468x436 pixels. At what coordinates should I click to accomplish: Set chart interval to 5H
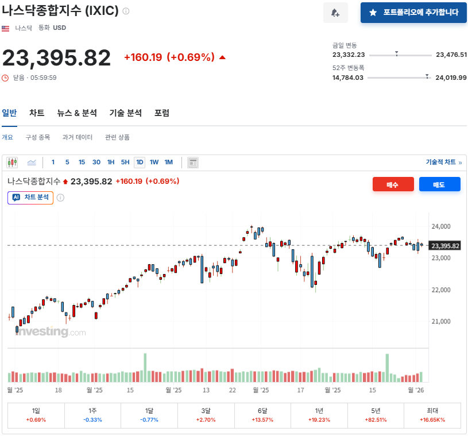(x=125, y=162)
